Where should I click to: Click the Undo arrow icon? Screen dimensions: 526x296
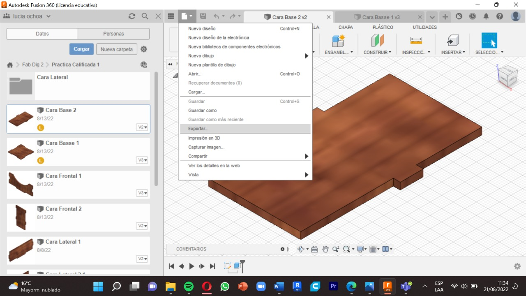click(x=216, y=16)
